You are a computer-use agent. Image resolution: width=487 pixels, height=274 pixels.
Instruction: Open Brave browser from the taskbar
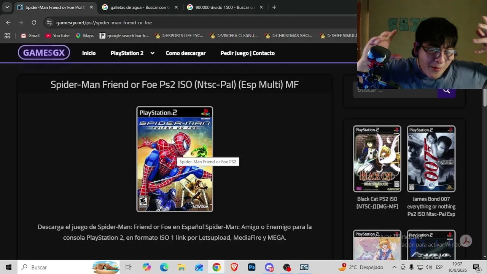[x=234, y=267]
